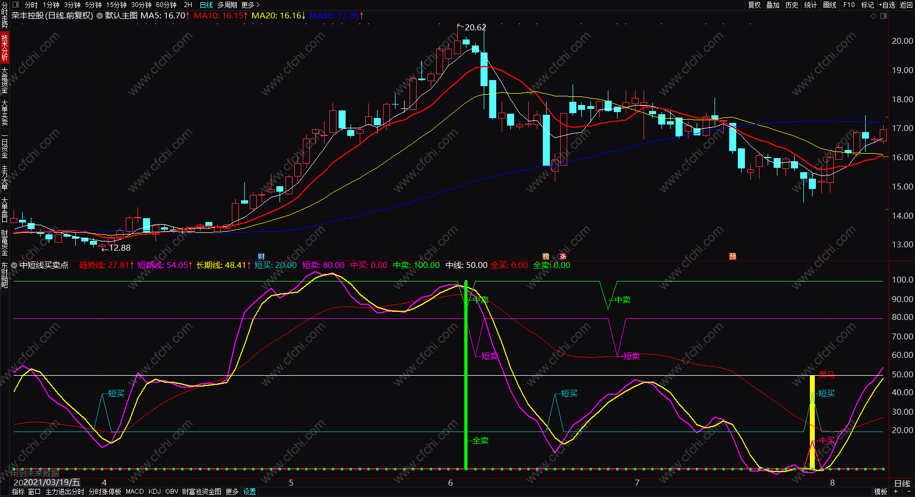Click the 默认主图 main chart label

coord(121,16)
